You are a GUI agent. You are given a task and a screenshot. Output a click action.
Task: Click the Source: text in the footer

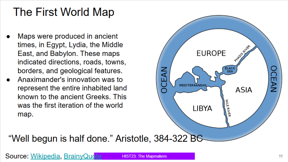coord(17,156)
